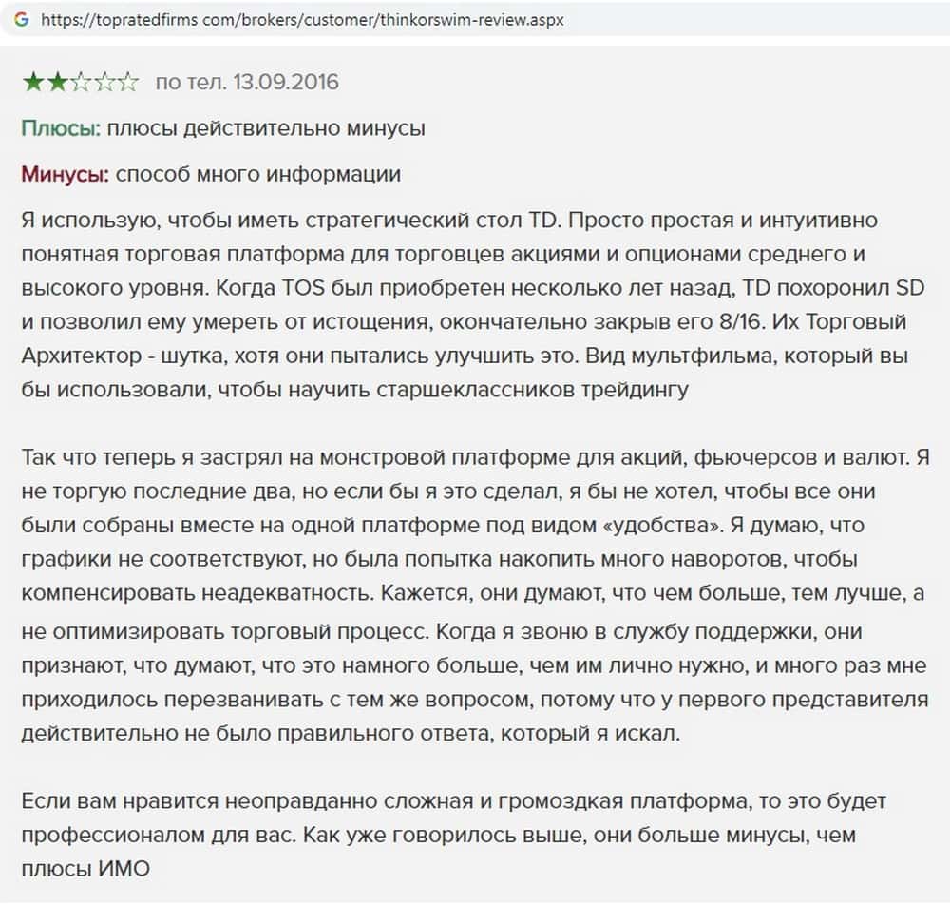Click the green "Плюсы:" label
The image size is (950, 905).
pyautogui.click(x=61, y=128)
